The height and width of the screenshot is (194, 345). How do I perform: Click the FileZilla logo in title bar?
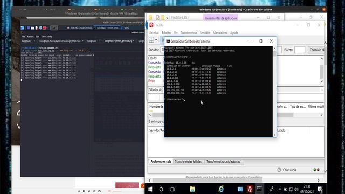[x=151, y=25]
